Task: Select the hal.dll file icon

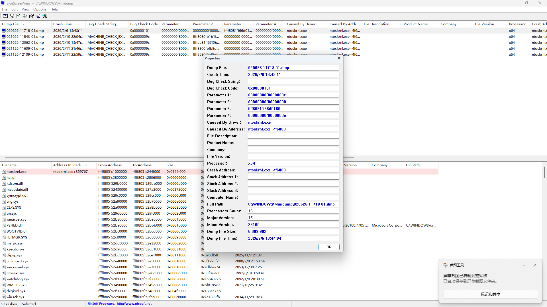Action: [4, 178]
